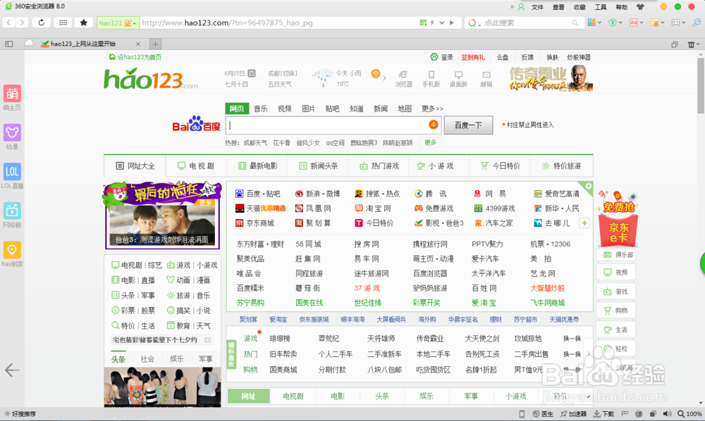The height and width of the screenshot is (421, 705).
Task: Click the 下载 download status bar icon
Action: click(x=604, y=414)
